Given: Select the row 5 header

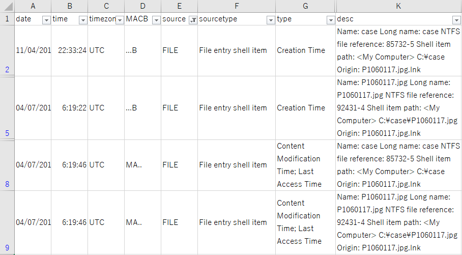Looking at the screenshot, I should [7, 108].
